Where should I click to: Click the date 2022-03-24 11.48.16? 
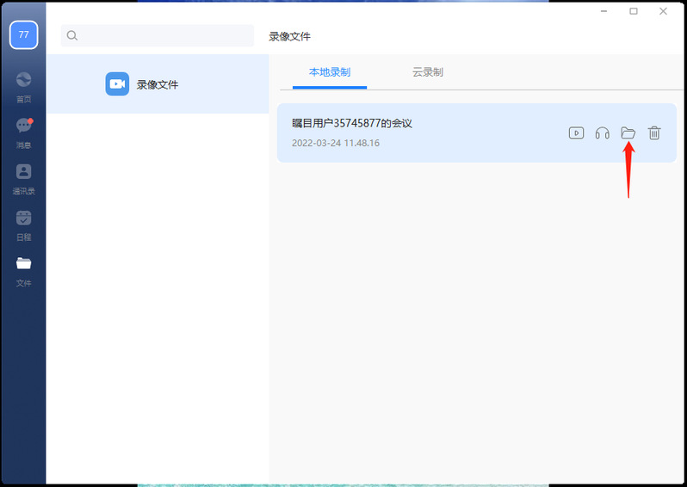[336, 143]
